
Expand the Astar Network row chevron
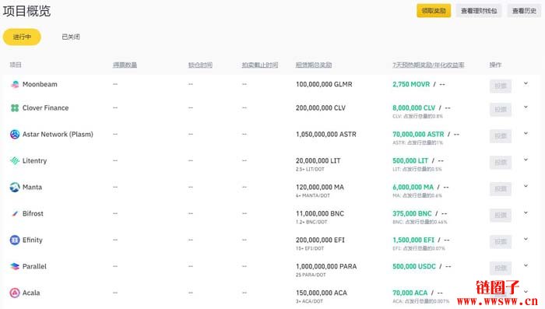click(x=526, y=133)
